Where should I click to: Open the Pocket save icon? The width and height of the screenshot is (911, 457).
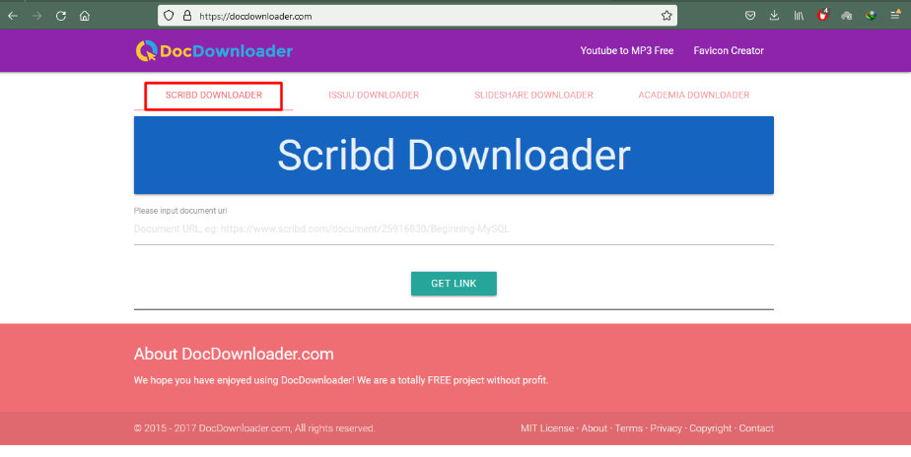tap(750, 16)
